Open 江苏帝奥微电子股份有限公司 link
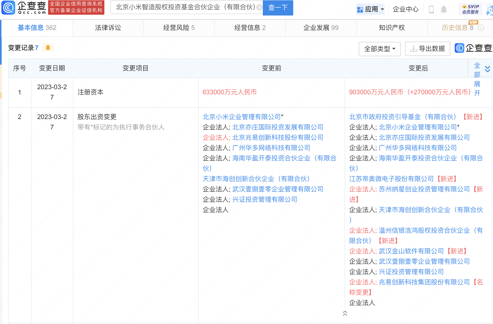This screenshot has width=493, height=324. tap(391, 179)
